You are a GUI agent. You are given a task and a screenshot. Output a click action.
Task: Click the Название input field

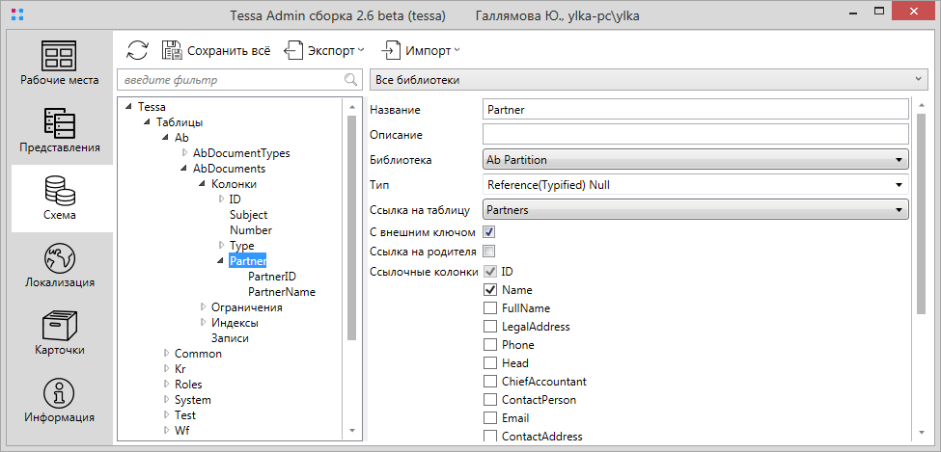click(695, 110)
